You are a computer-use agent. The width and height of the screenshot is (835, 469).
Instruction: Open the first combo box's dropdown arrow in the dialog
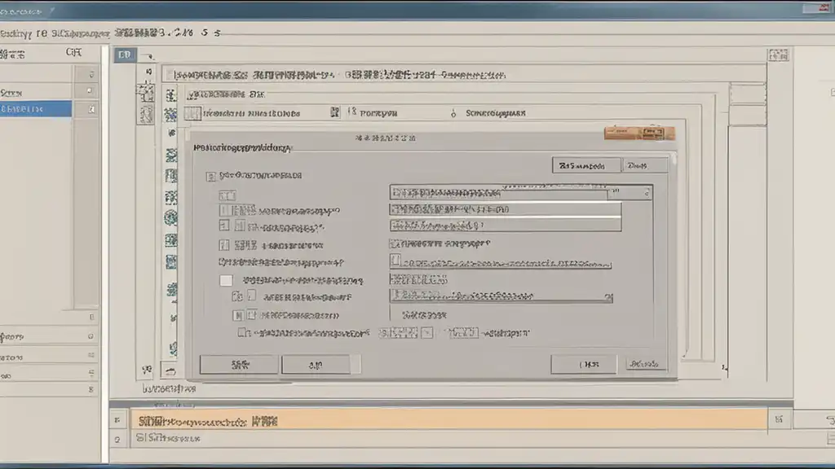(645, 193)
